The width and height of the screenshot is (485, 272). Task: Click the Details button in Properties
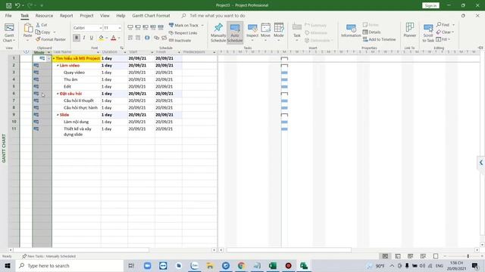click(371, 32)
